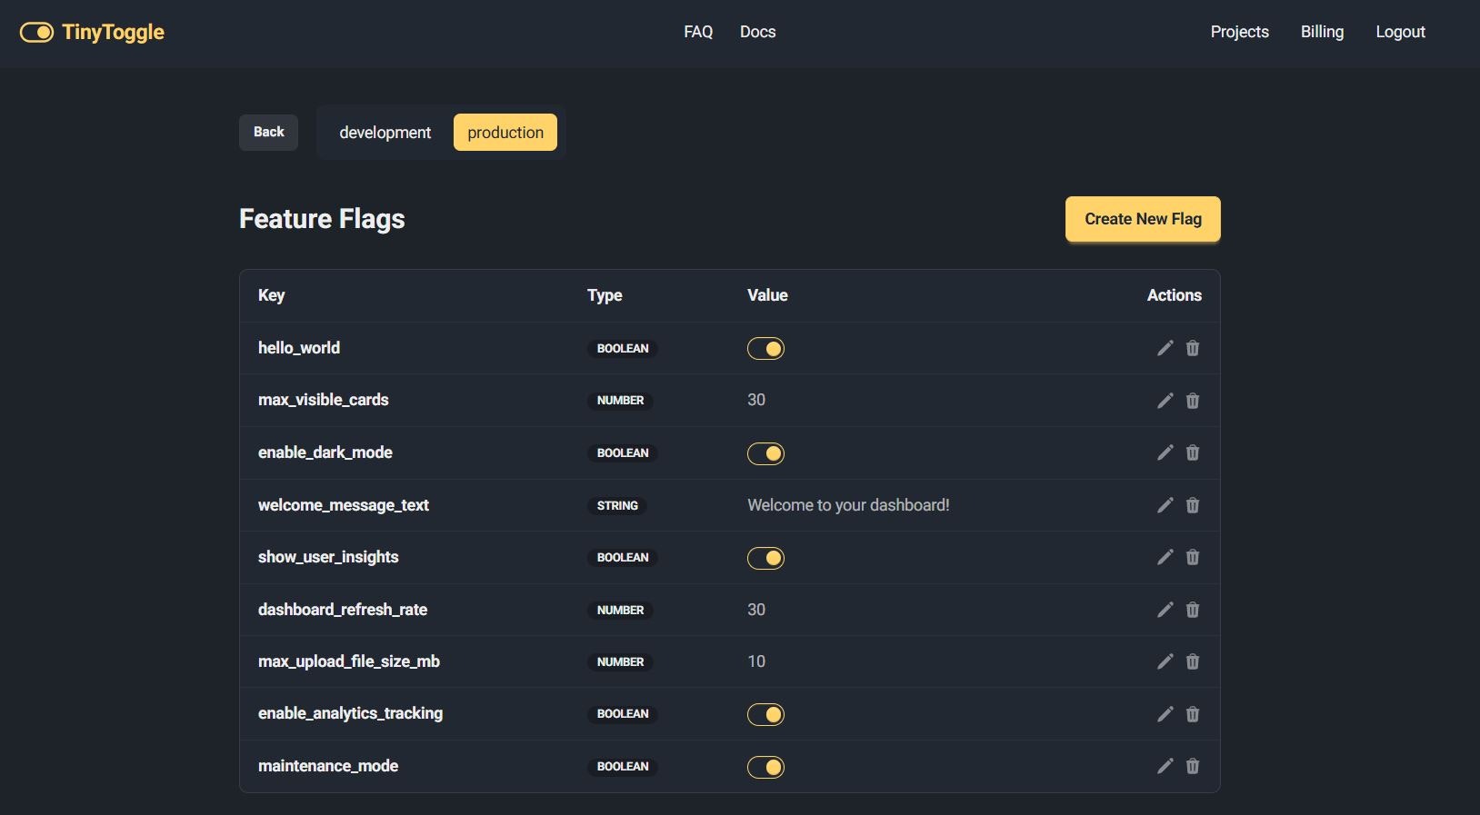This screenshot has height=815, width=1480.
Task: Click the maintenance_mode key name
Action: click(328, 766)
